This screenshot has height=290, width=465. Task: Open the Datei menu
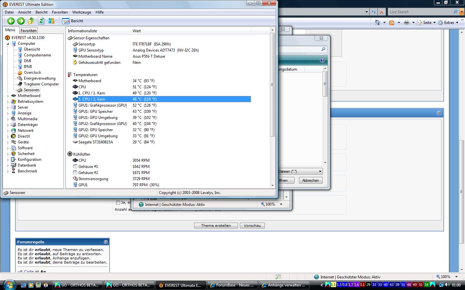click(x=9, y=12)
